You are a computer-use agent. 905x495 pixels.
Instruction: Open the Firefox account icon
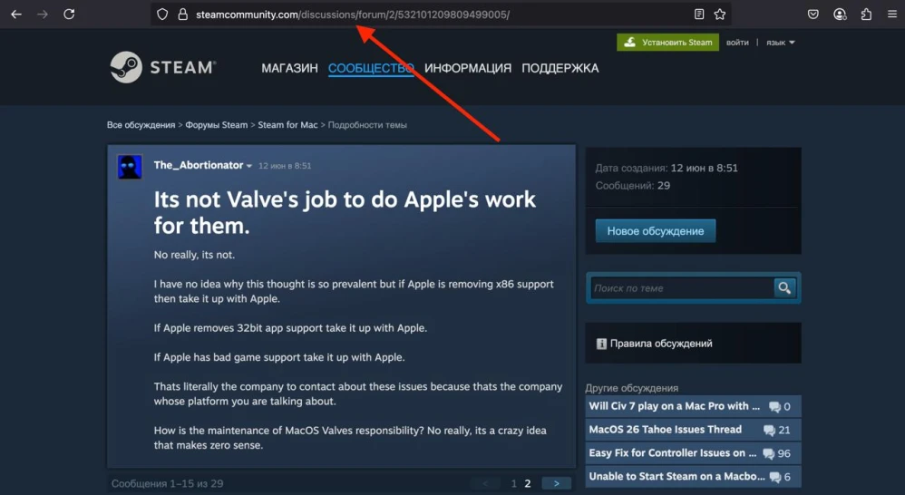tap(840, 15)
